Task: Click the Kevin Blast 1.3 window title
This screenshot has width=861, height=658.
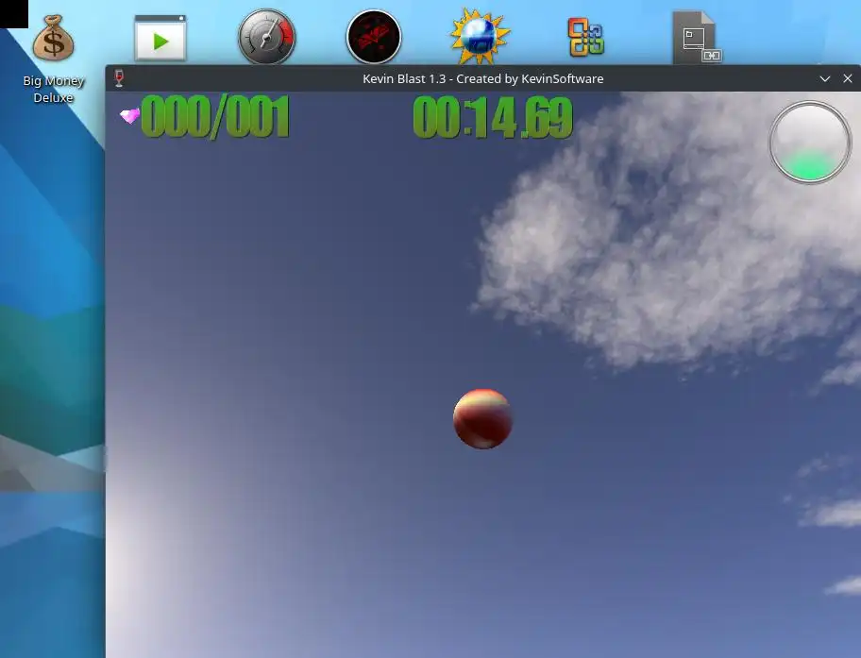Action: (x=482, y=78)
